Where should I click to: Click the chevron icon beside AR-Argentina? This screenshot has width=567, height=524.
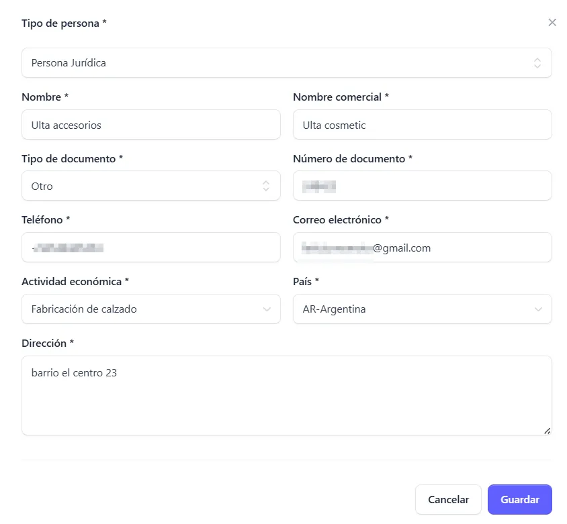point(538,309)
